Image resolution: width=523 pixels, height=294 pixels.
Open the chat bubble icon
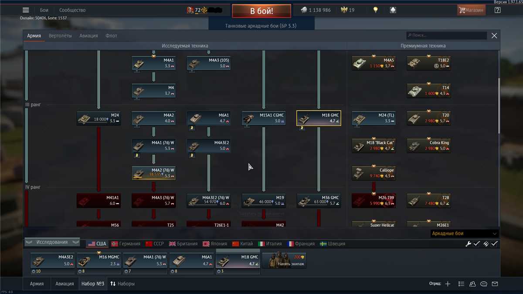pyautogui.click(x=483, y=284)
